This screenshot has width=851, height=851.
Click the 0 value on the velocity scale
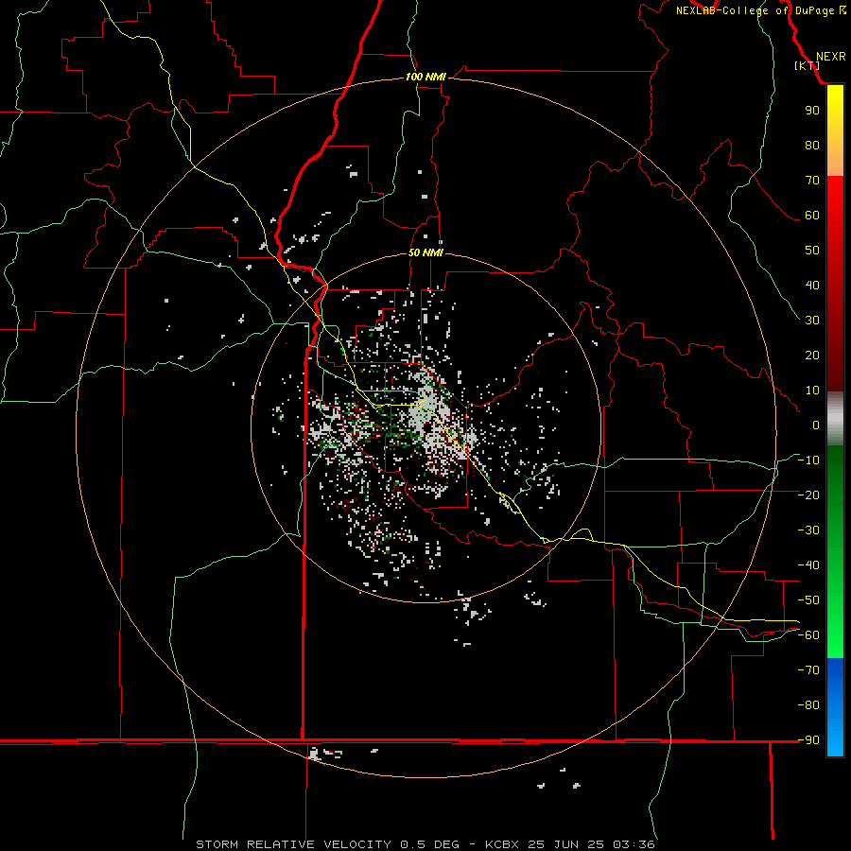pos(816,425)
